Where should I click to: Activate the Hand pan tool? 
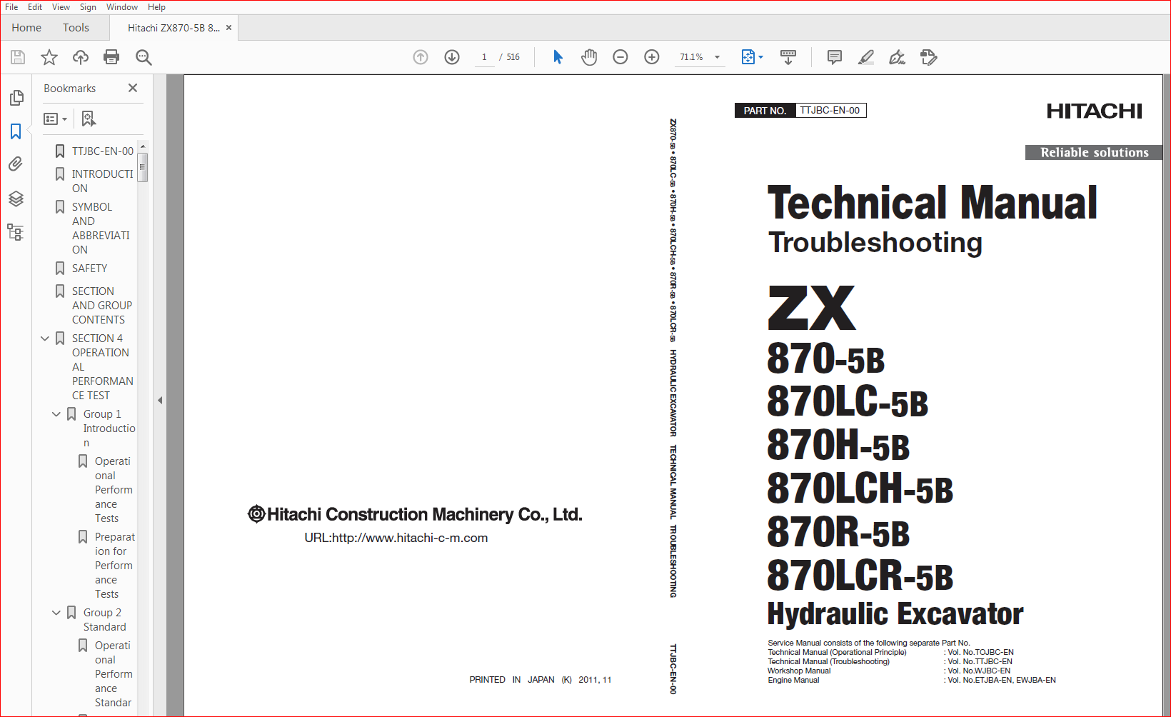(589, 57)
